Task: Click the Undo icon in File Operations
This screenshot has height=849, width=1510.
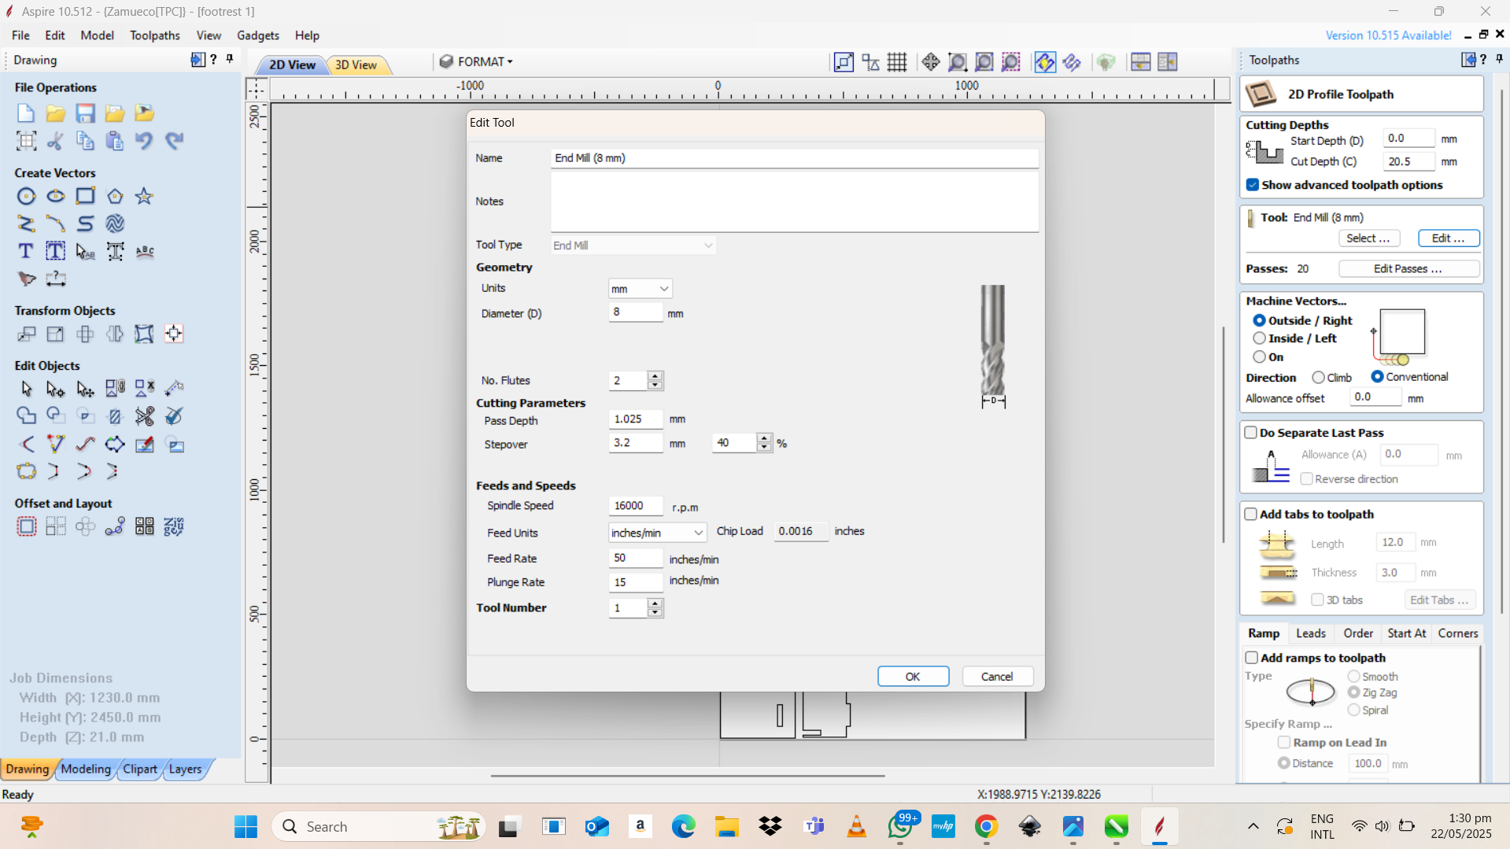Action: click(x=144, y=141)
